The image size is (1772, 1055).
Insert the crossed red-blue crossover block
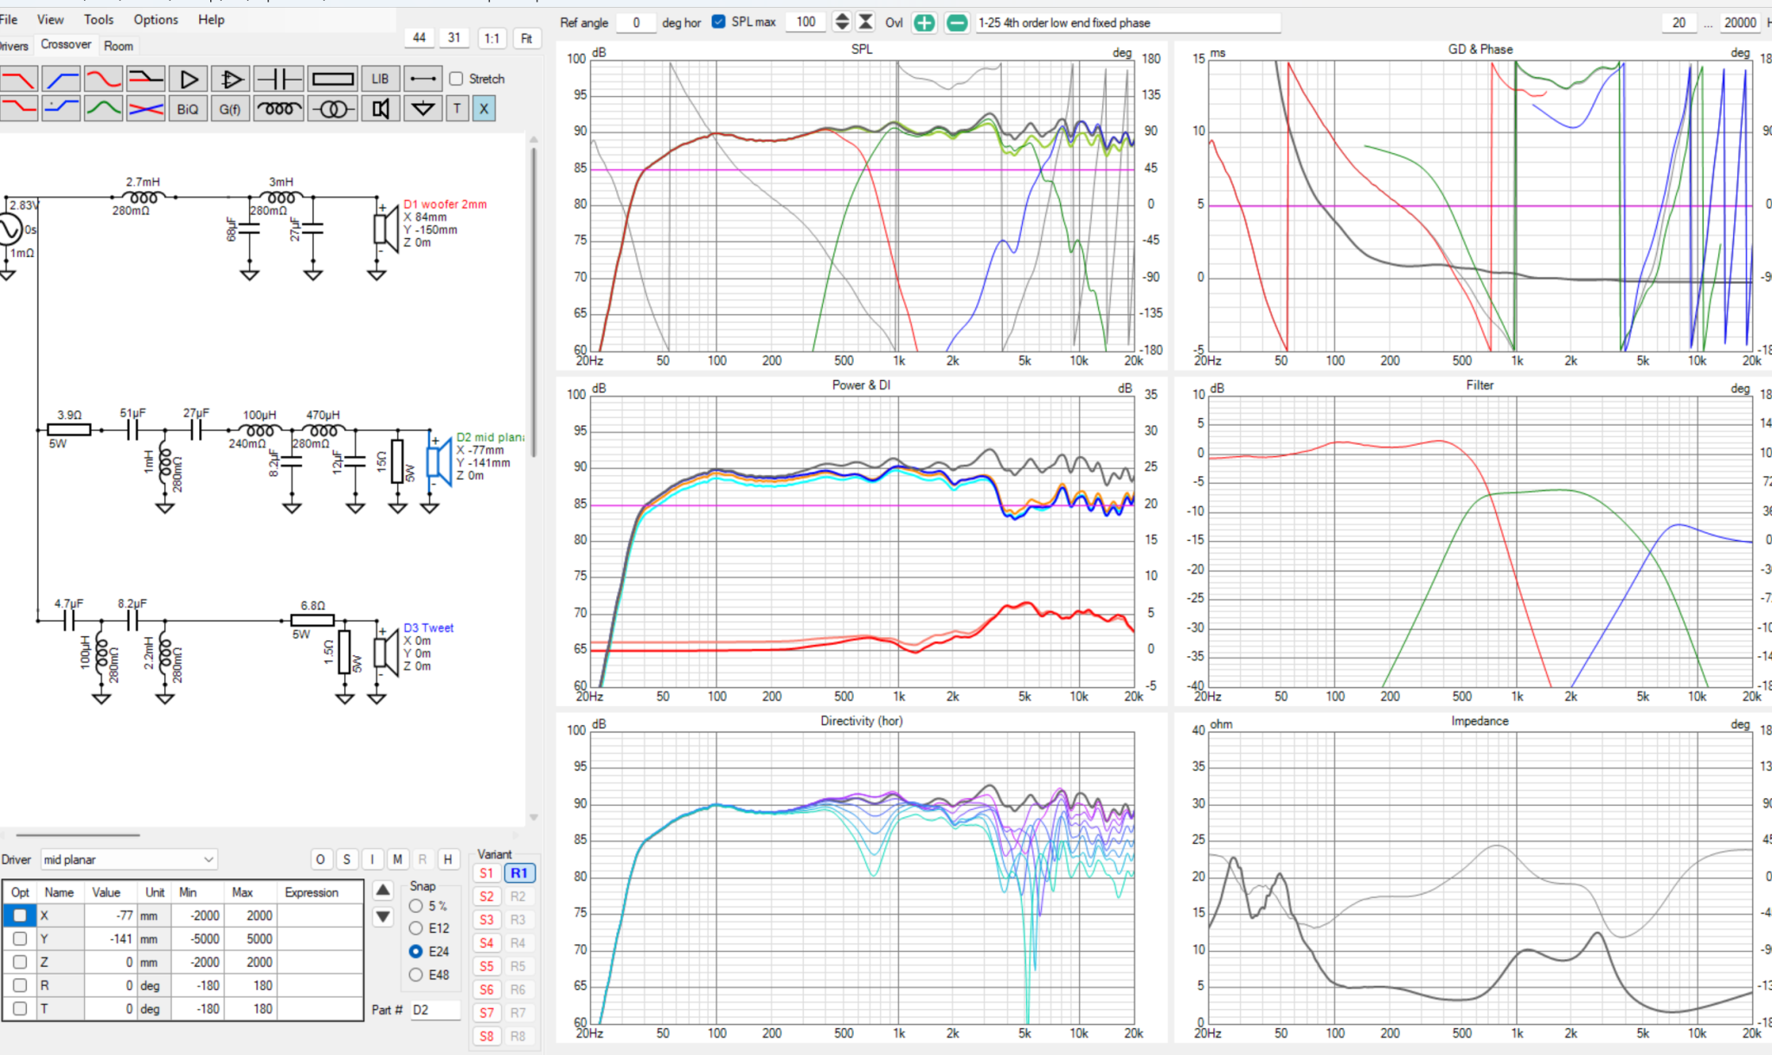coord(146,108)
